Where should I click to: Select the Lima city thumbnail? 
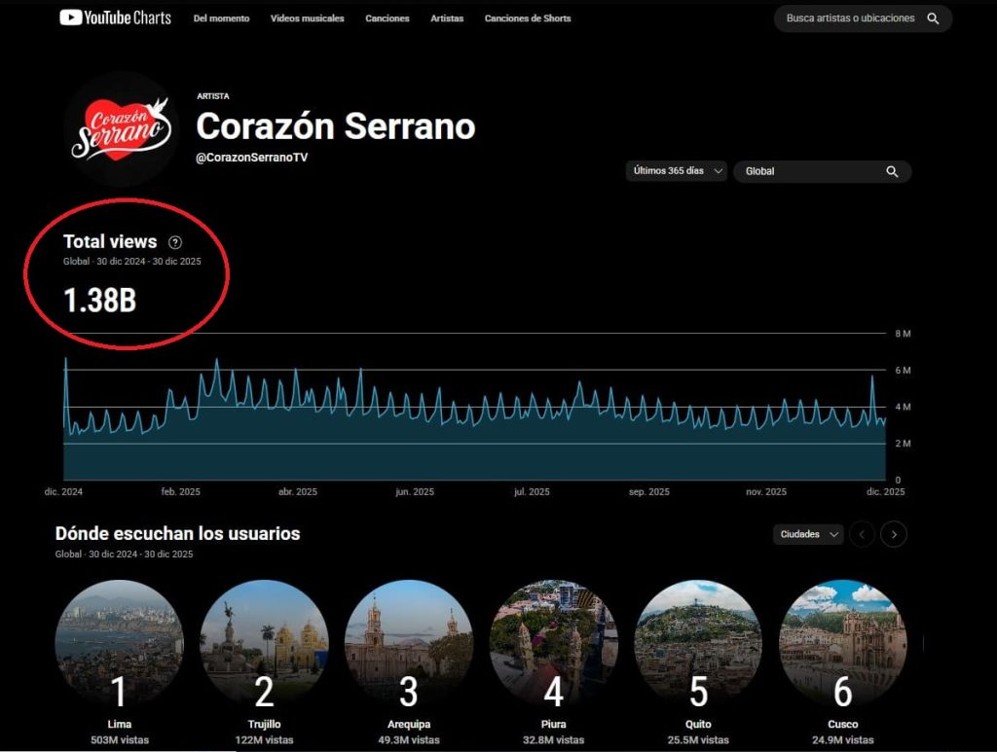pyautogui.click(x=119, y=644)
